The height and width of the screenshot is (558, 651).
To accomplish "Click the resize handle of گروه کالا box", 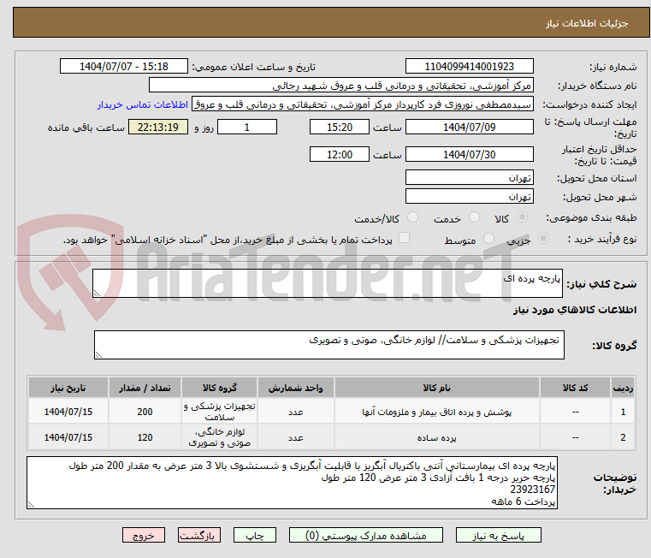I will point(98,355).
